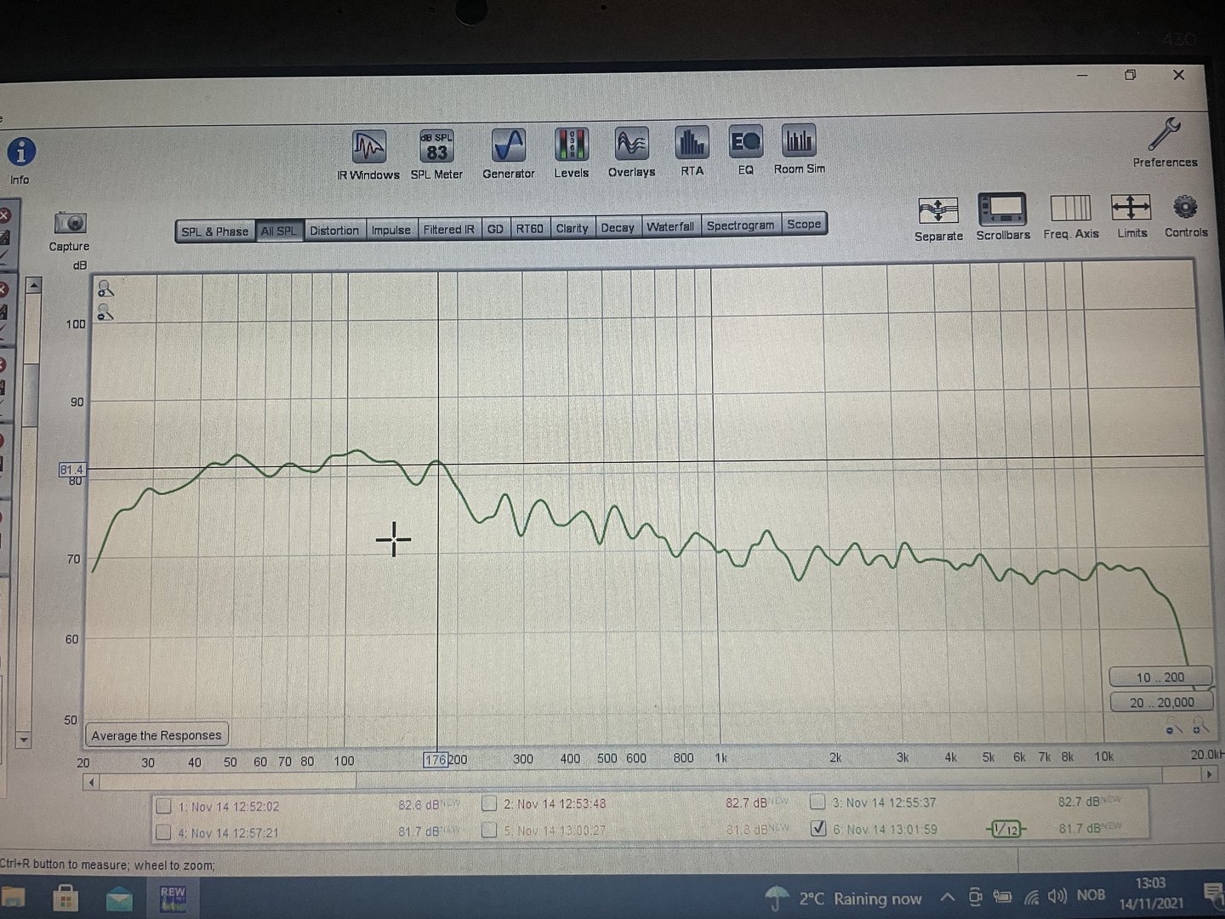Toggle the Scrollbars graph option

tap(1003, 217)
